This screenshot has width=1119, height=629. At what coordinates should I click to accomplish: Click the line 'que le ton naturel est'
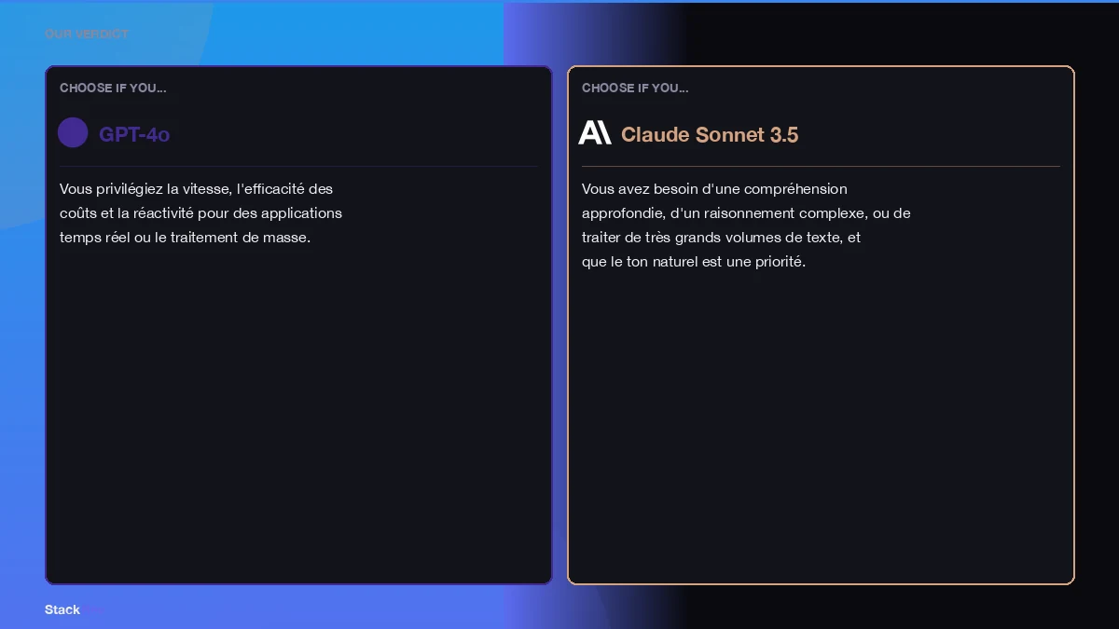tap(693, 262)
